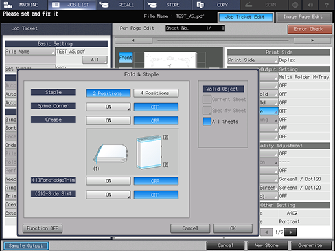The image size is (335, 251).
Task: Turn (1)Fore-edge Trim ON
Action: click(x=108, y=181)
